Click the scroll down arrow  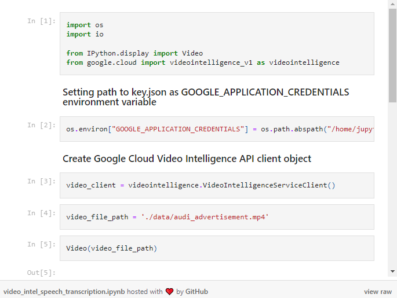pos(392,271)
